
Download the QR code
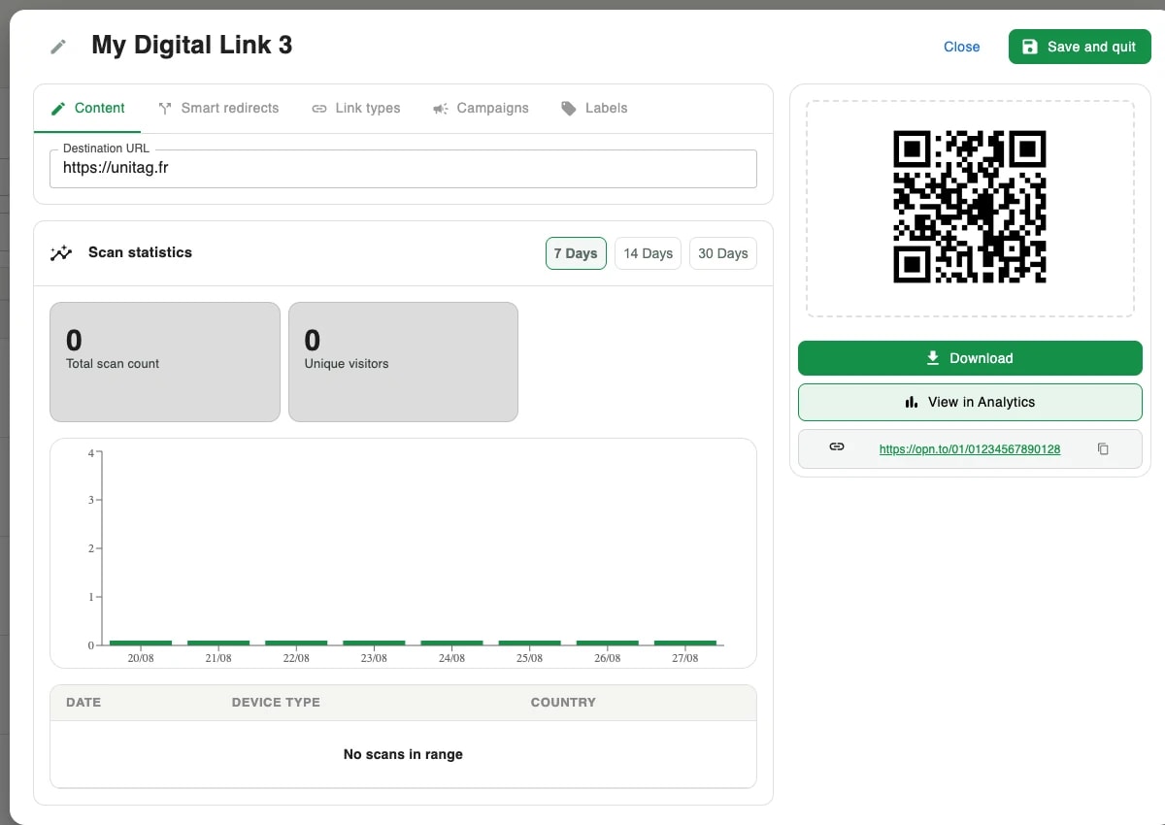pyautogui.click(x=970, y=358)
